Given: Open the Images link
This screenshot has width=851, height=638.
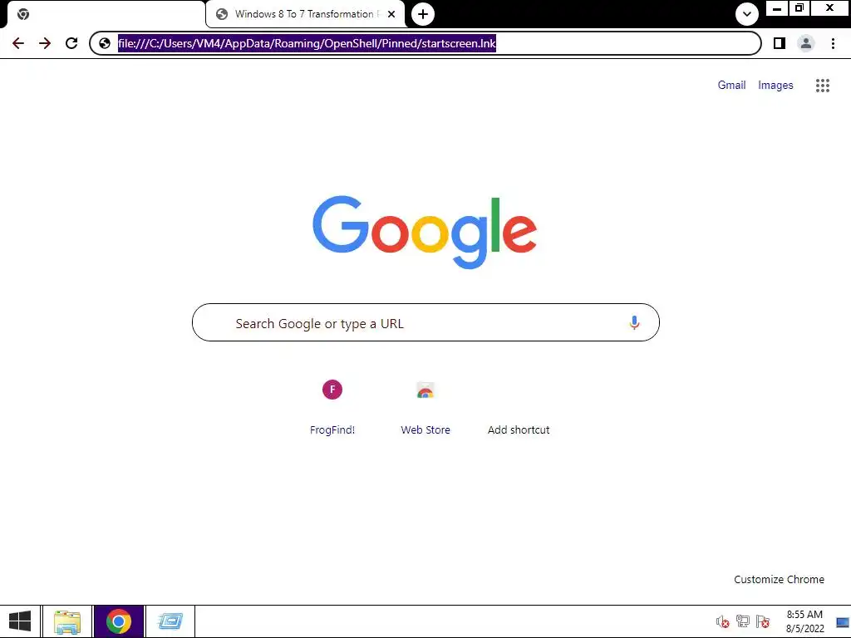Looking at the screenshot, I should pyautogui.click(x=775, y=86).
